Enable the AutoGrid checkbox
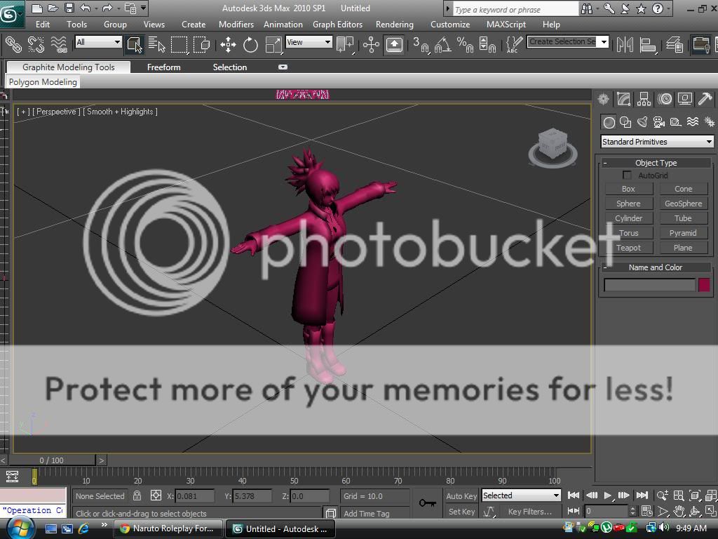 (x=627, y=175)
